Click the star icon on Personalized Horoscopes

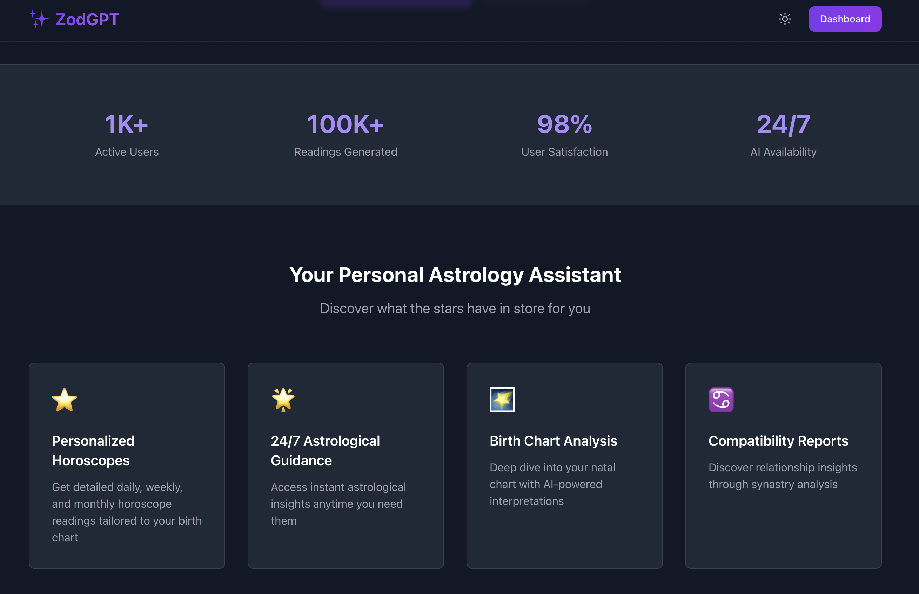pos(65,400)
